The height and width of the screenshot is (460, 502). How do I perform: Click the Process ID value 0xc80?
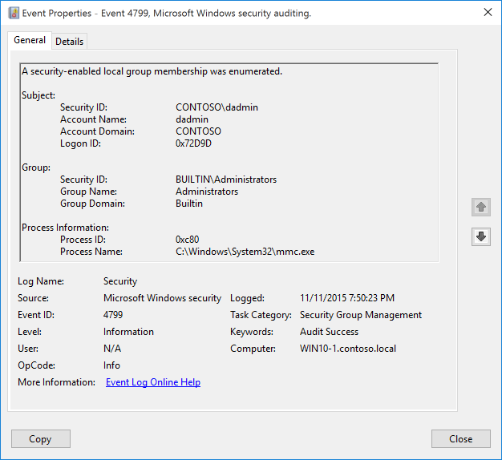(x=189, y=240)
